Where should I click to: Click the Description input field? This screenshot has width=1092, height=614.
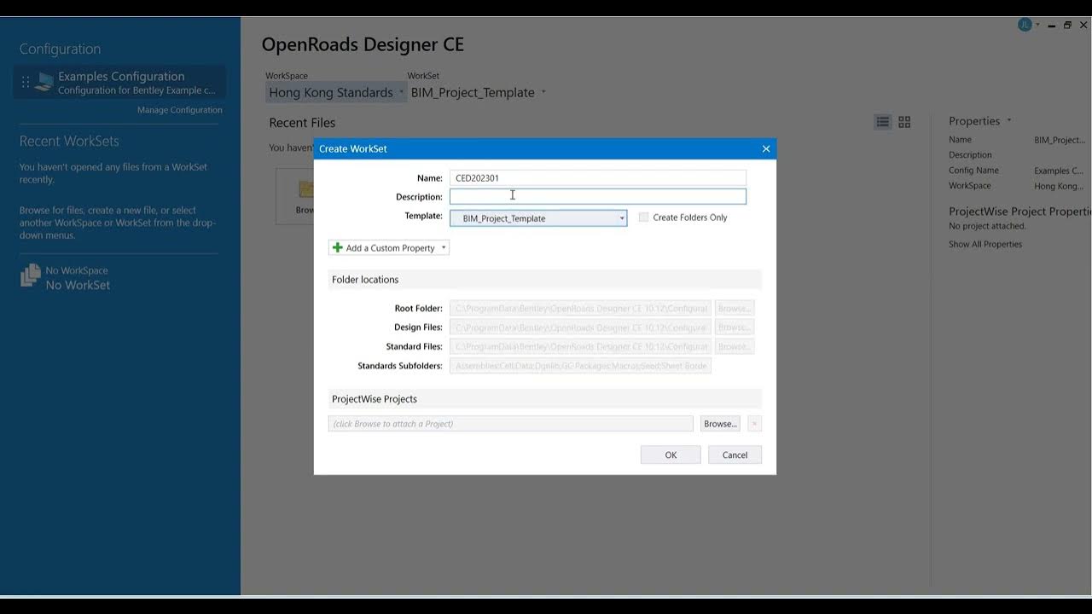click(x=597, y=196)
